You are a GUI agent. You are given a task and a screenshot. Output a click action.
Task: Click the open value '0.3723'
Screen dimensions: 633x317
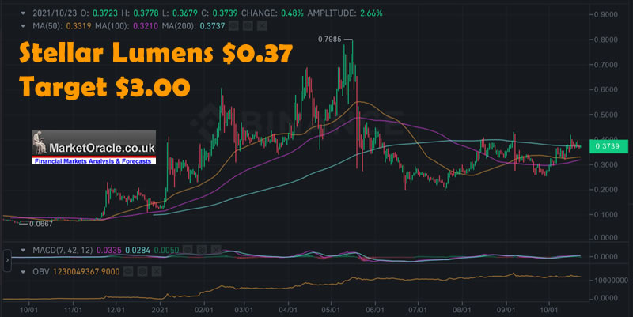coord(105,13)
